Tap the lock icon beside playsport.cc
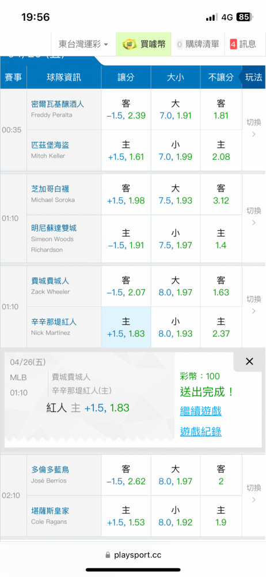Viewport: 266px width, 577px height. [x=108, y=555]
